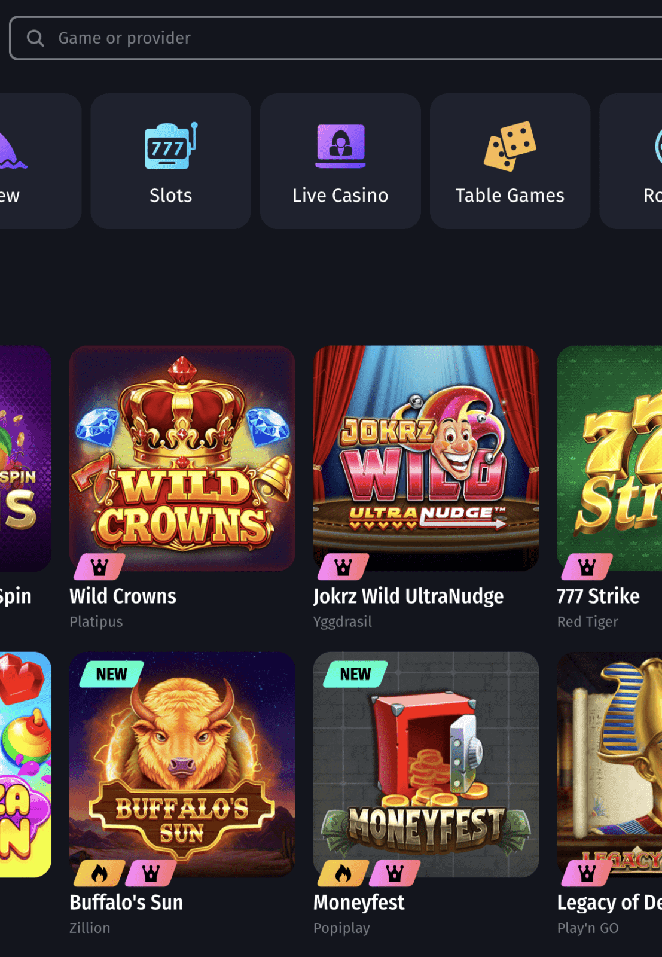Click crown badge under Wild Crowns

coord(99,567)
